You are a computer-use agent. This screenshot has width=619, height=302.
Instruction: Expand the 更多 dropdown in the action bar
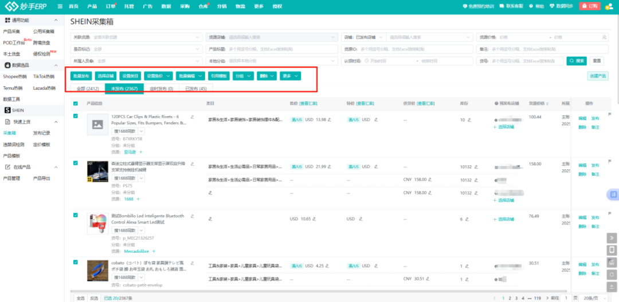click(291, 75)
